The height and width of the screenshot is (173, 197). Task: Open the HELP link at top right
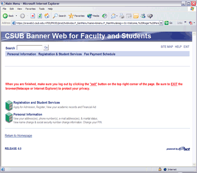(x=178, y=47)
